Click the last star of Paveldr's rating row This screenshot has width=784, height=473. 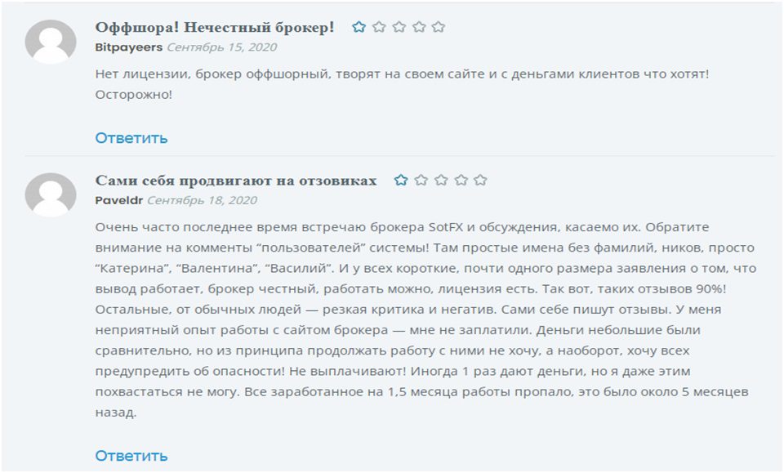click(480, 181)
